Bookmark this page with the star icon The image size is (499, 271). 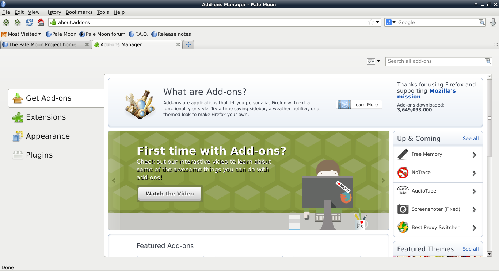371,22
